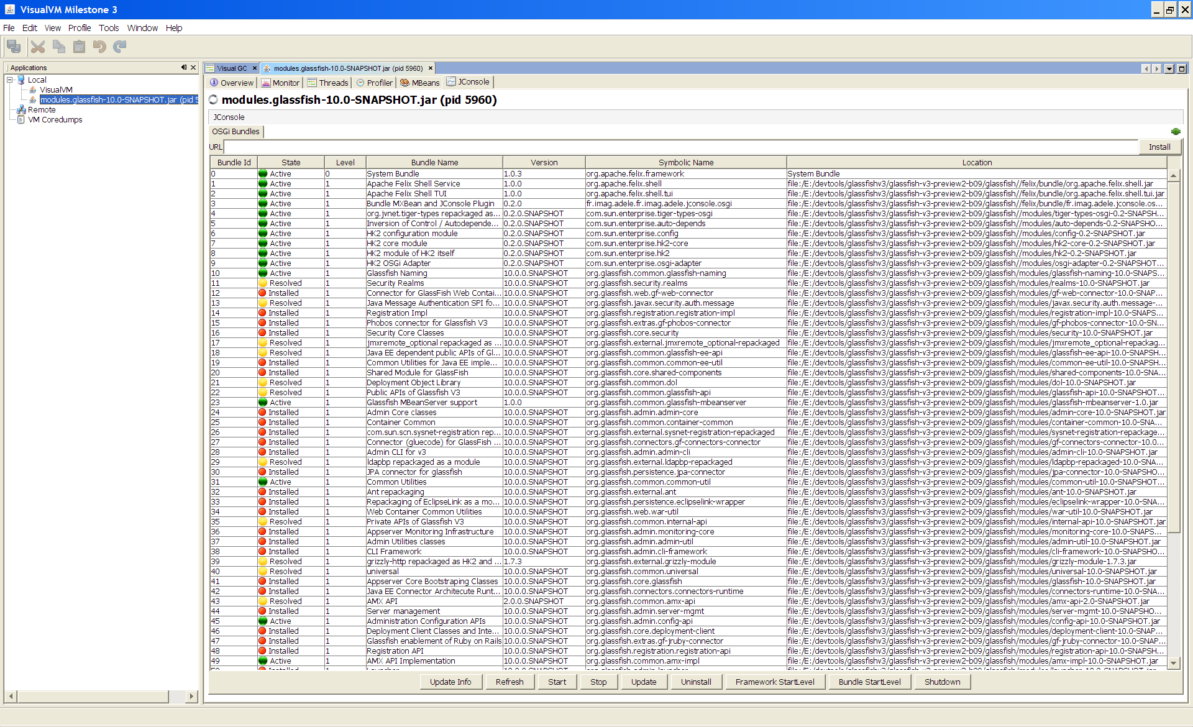Click the Copy toolbar icon
The height and width of the screenshot is (727, 1193).
(x=59, y=47)
